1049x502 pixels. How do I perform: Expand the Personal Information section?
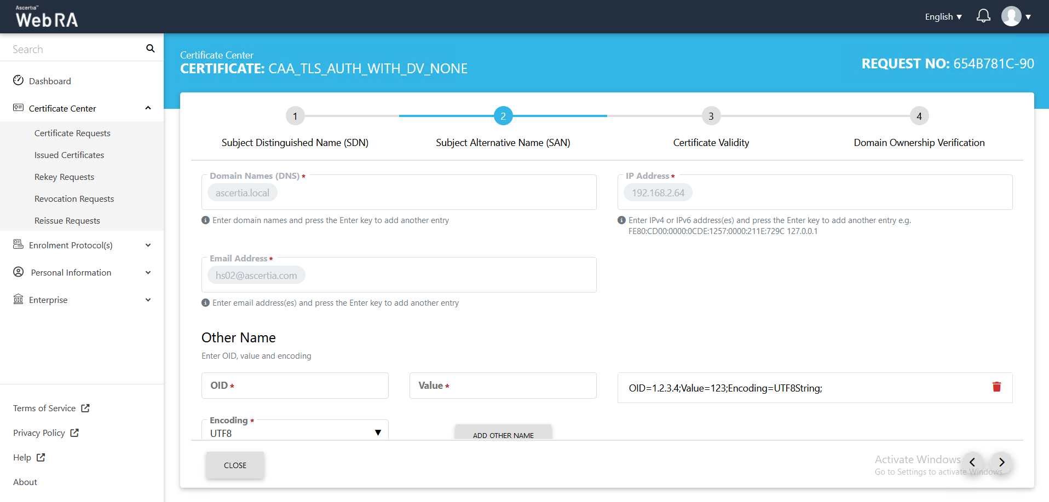(148, 272)
